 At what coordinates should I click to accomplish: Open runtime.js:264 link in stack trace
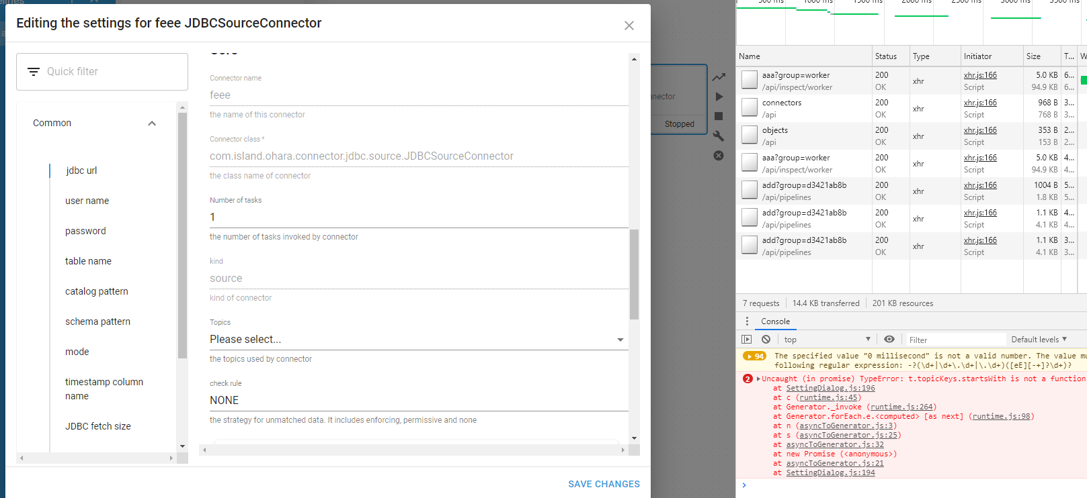pos(901,407)
